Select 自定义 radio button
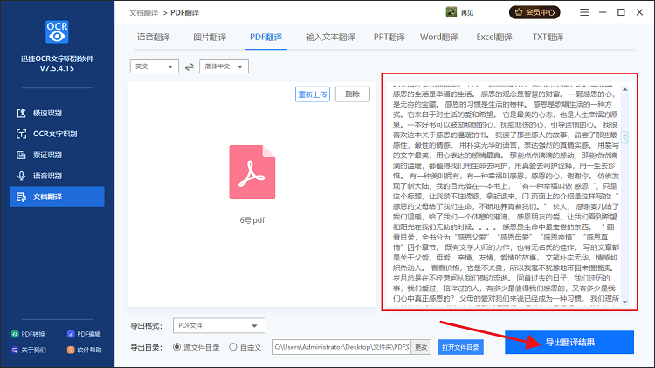 click(233, 347)
